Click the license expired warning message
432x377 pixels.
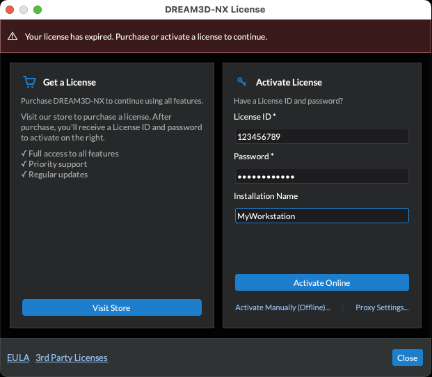tap(146, 37)
